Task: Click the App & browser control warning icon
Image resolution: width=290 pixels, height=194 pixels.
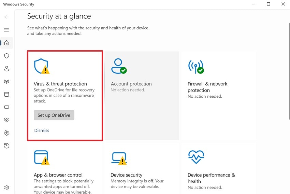Action: coord(42,157)
